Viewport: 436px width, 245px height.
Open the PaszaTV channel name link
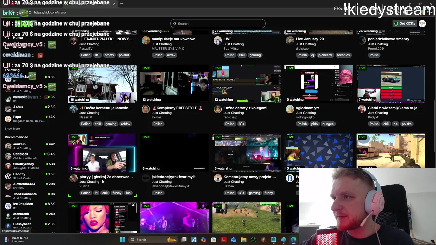[x=86, y=49]
